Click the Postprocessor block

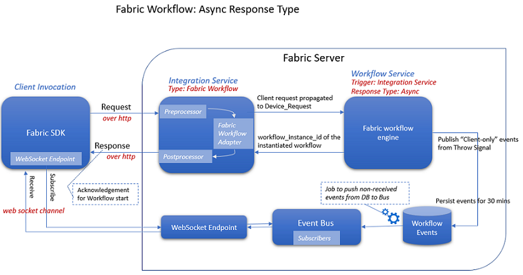pyautogui.click(x=182, y=157)
